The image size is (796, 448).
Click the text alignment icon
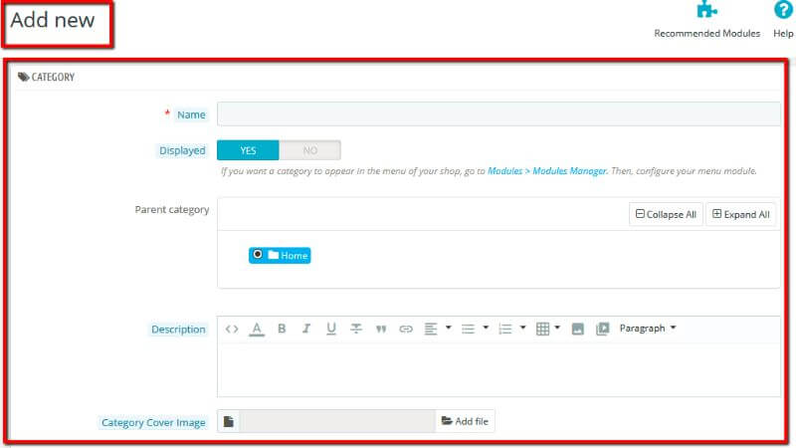[431, 329]
